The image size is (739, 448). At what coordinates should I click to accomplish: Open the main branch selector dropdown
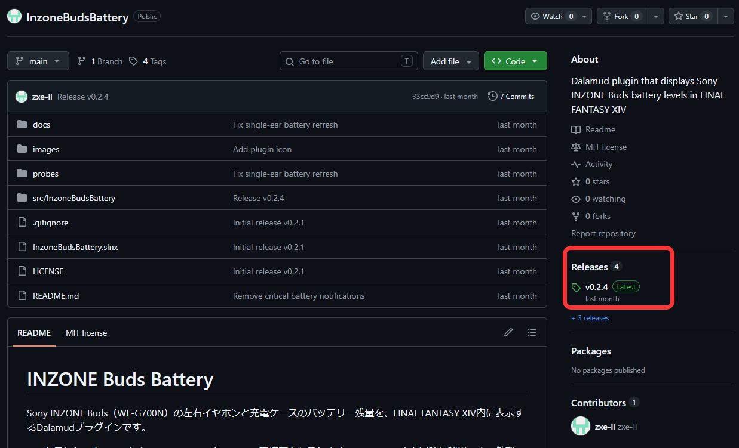point(38,61)
